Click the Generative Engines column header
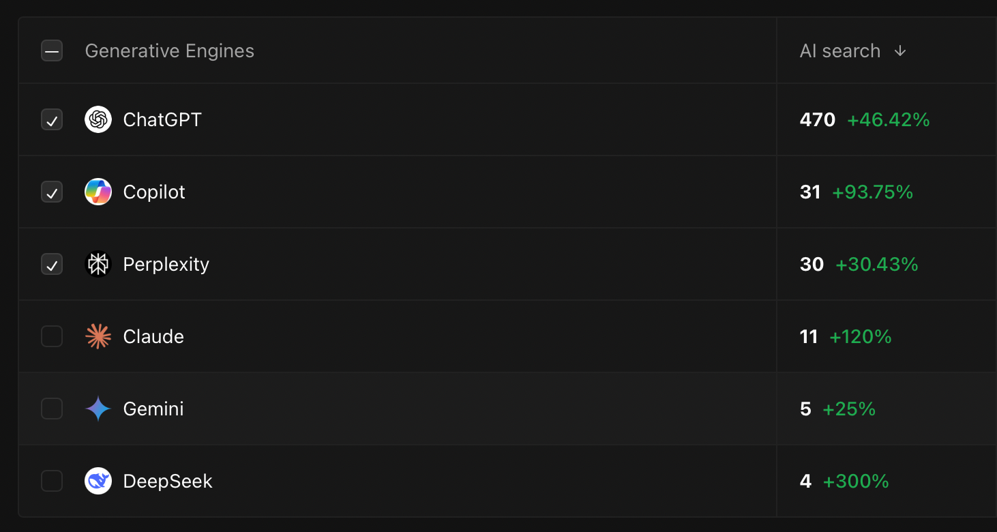This screenshot has height=532, width=997. pyautogui.click(x=169, y=51)
